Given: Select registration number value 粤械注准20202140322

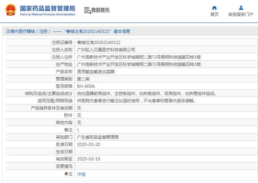Looking at the screenshot, I should coord(99,43).
